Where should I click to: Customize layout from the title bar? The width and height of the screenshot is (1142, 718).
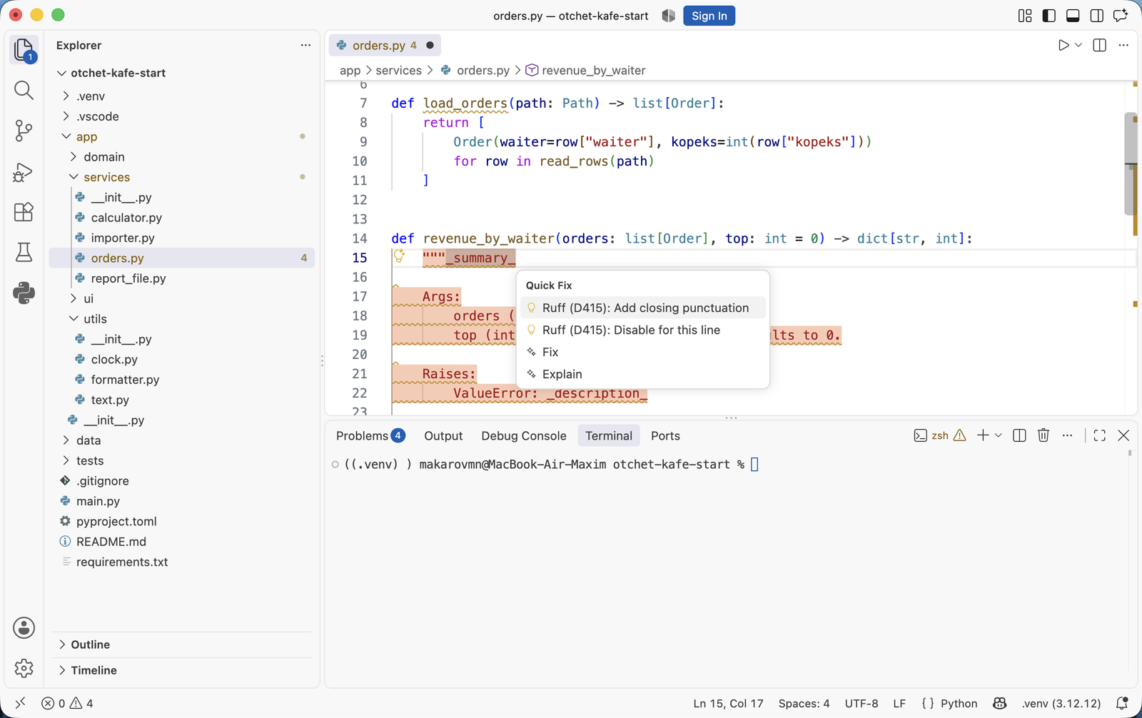click(1025, 16)
